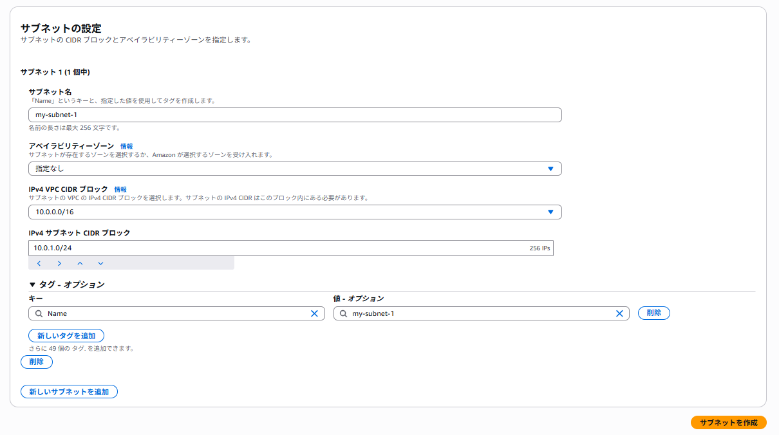Image resolution: width=779 pixels, height=435 pixels.
Task: Click the サブネットの設定 heading
Action: (61, 28)
